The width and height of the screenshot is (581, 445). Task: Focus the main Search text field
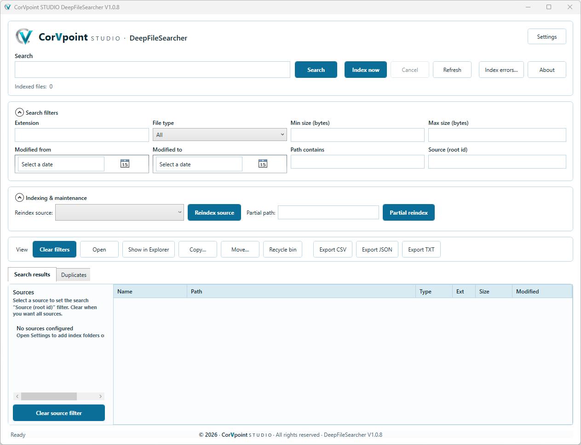tap(152, 70)
